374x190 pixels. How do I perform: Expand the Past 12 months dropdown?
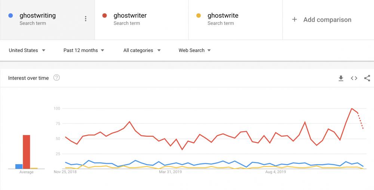click(84, 50)
